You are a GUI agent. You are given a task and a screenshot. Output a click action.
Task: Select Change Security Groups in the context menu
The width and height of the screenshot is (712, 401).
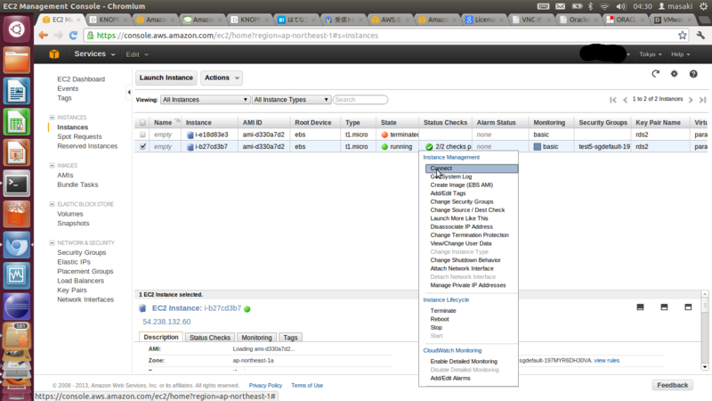click(461, 202)
